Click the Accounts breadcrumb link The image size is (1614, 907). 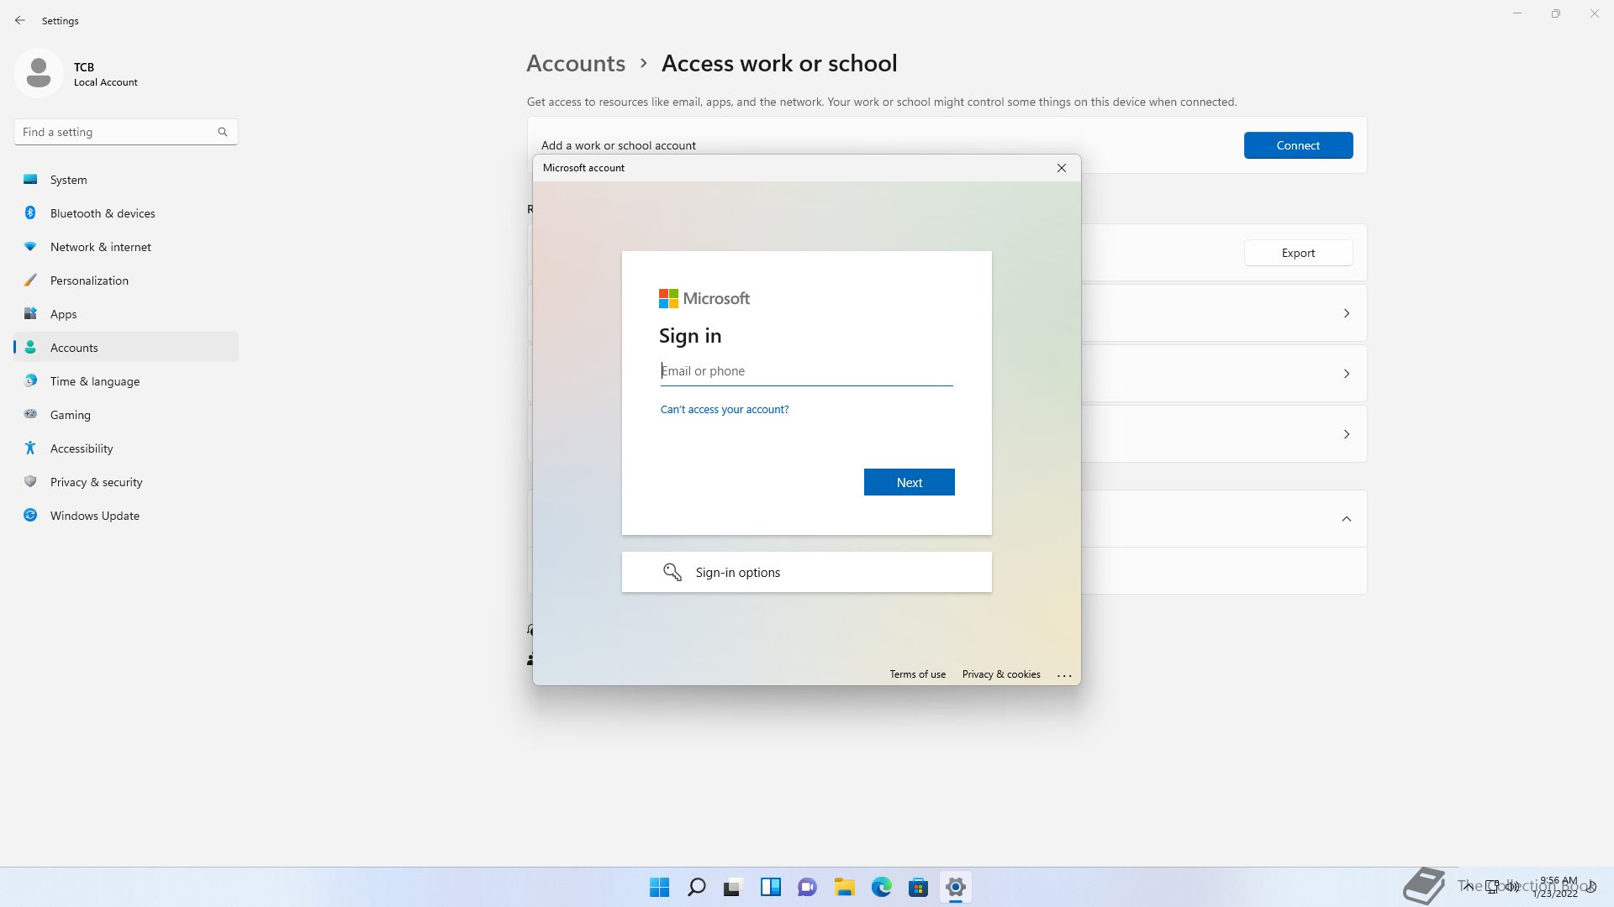(x=575, y=64)
